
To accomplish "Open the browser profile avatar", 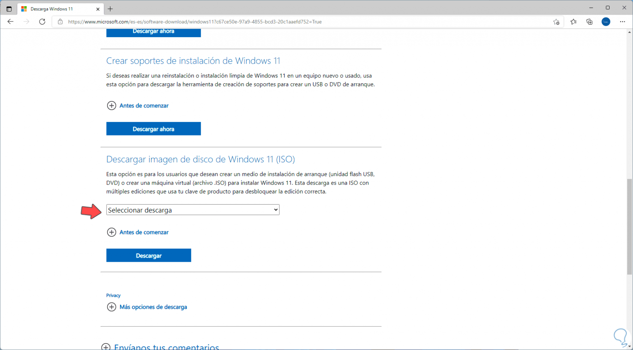I will tap(606, 22).
